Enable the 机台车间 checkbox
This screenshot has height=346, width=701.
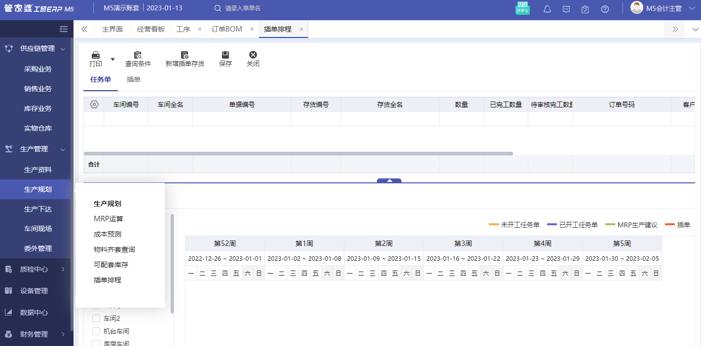coord(96,332)
